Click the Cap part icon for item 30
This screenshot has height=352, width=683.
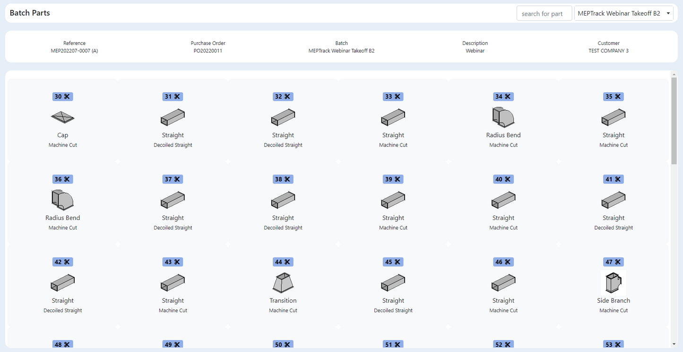tap(62, 117)
